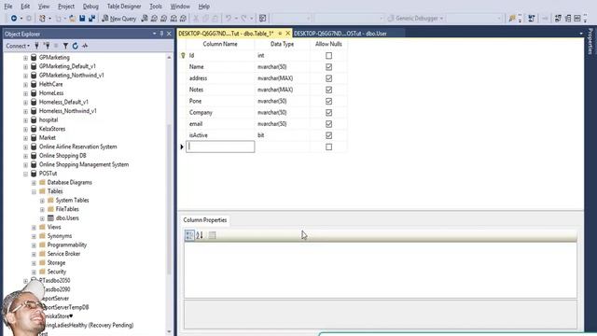Image resolution: width=597 pixels, height=336 pixels.
Task: Click the empty Column Name input cell
Action: [x=220, y=147]
